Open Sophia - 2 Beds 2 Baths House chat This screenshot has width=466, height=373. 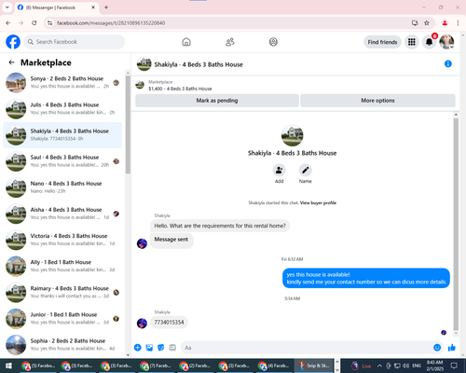tap(62, 345)
